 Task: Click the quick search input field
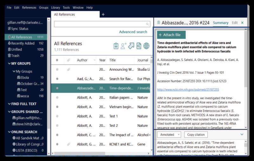[102, 24]
